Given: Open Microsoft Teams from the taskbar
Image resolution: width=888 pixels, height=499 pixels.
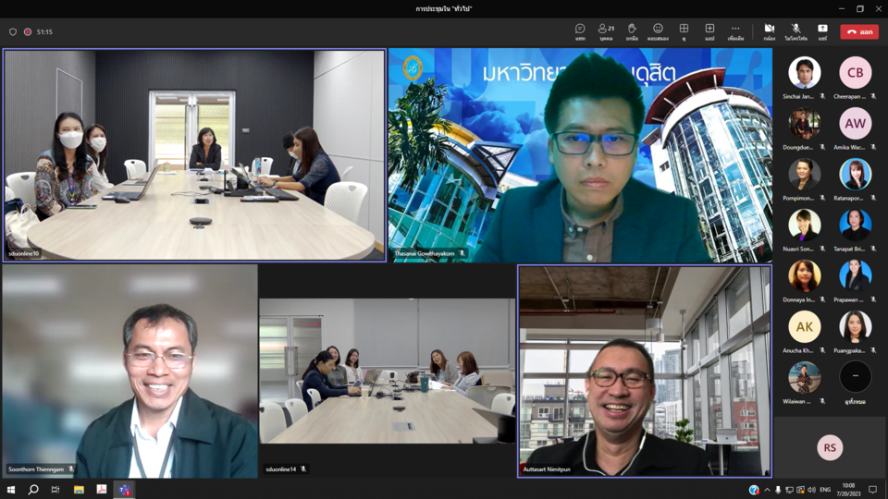Looking at the screenshot, I should tap(124, 490).
